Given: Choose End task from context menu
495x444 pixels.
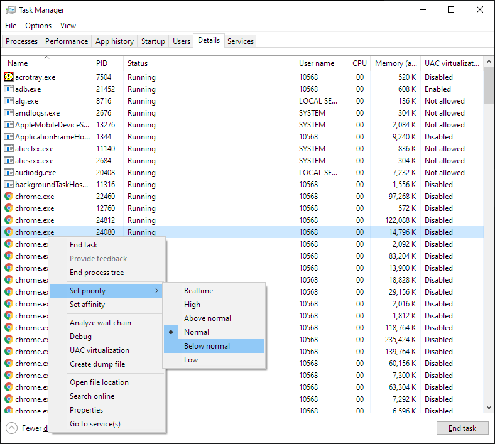Looking at the screenshot, I should [x=107, y=245].
